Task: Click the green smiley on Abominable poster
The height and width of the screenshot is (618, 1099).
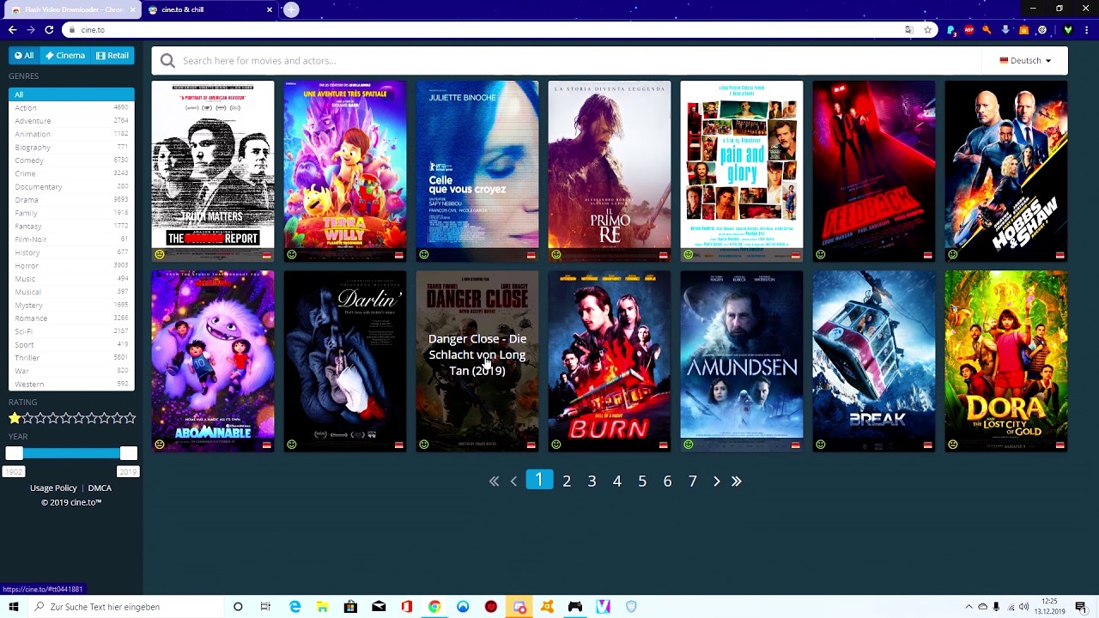Action: (160, 445)
